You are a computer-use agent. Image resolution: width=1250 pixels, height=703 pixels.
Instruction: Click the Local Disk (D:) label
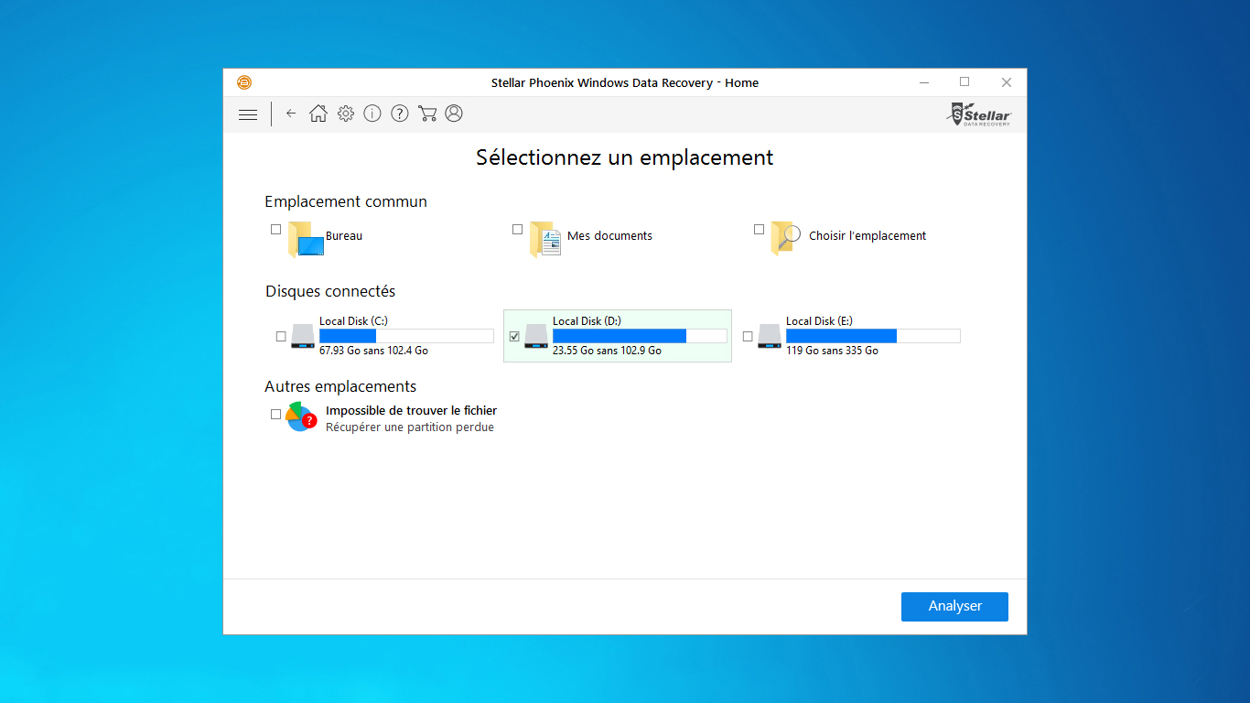pyautogui.click(x=587, y=321)
